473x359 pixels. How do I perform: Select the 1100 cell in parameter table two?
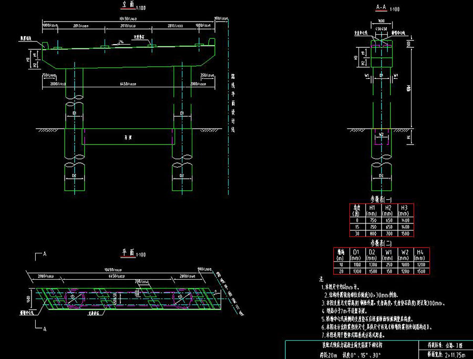click(x=357, y=264)
